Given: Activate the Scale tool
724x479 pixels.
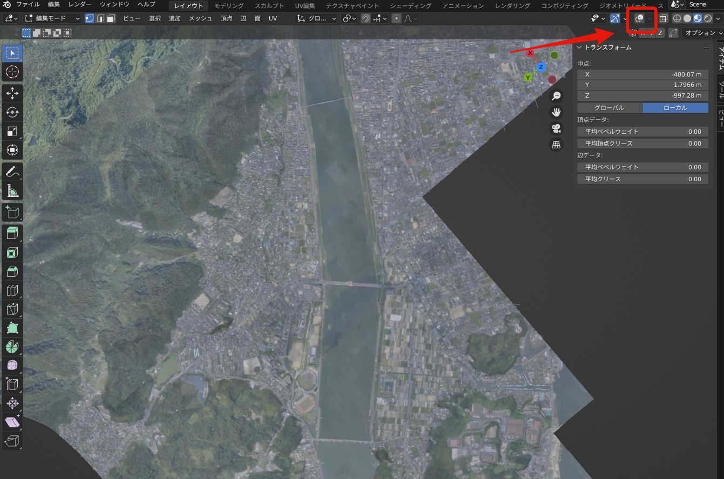Looking at the screenshot, I should coord(12,132).
